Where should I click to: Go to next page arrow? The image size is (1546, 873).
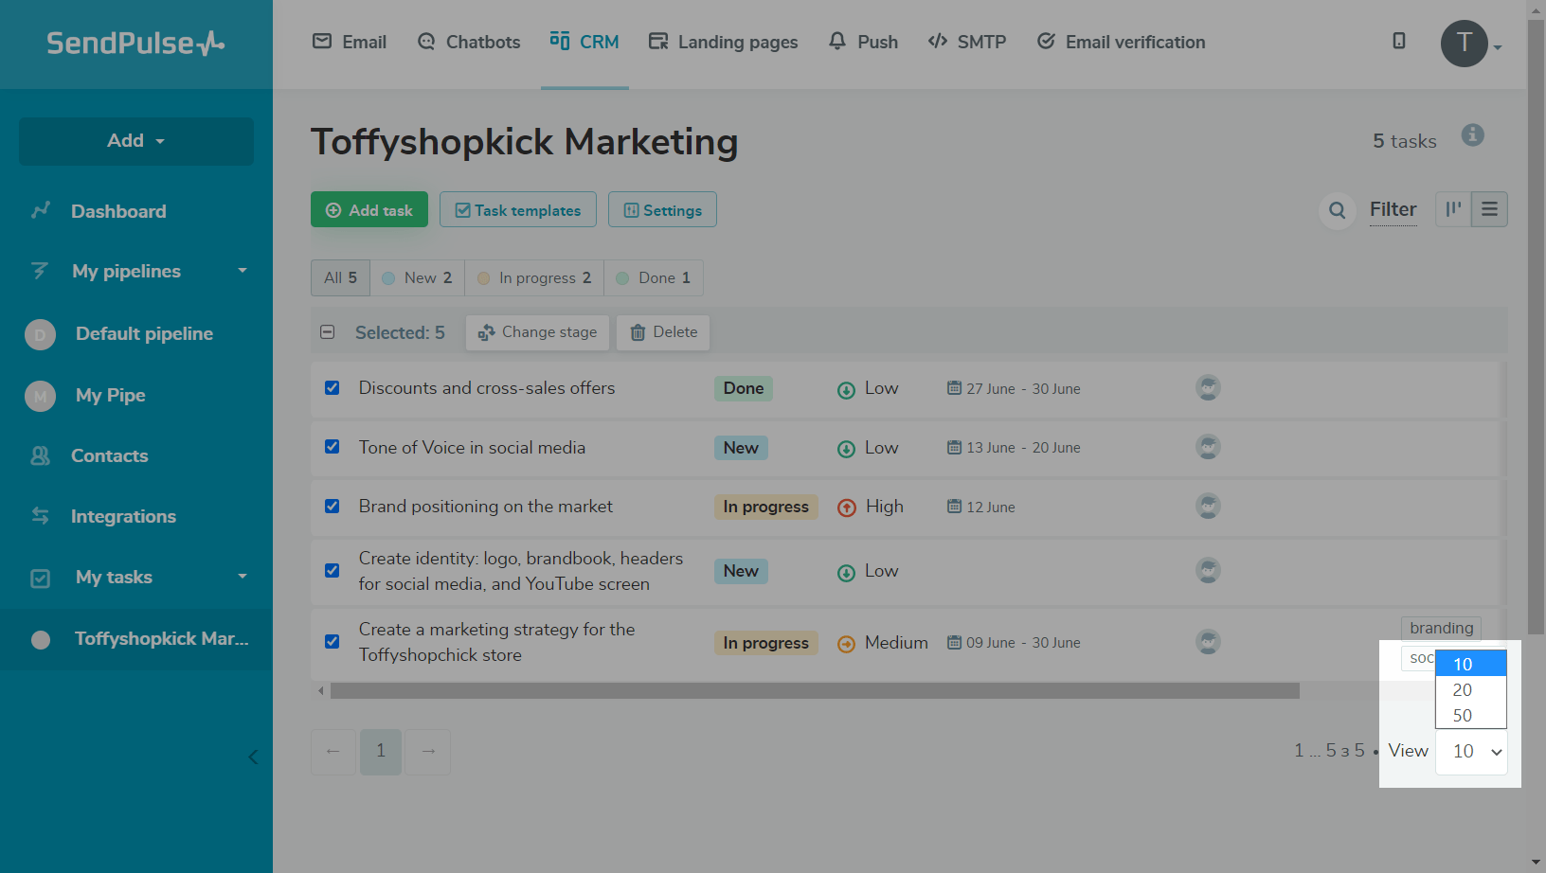point(428,752)
